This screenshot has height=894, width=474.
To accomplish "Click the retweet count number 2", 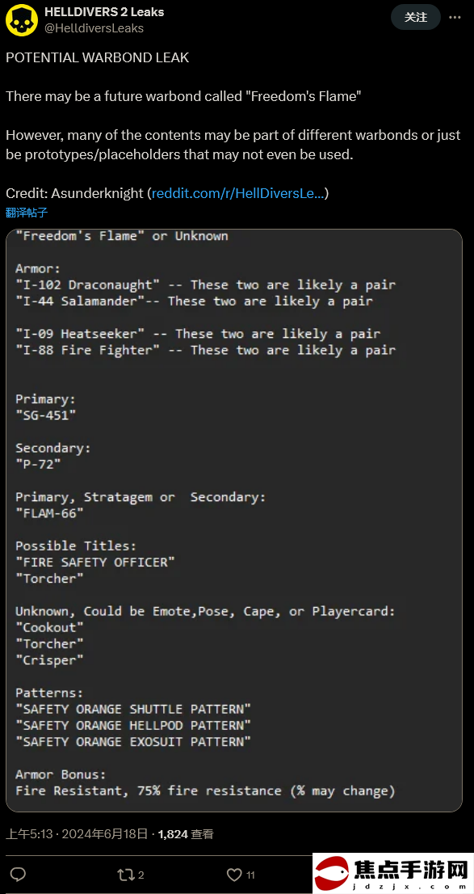I will [x=141, y=875].
